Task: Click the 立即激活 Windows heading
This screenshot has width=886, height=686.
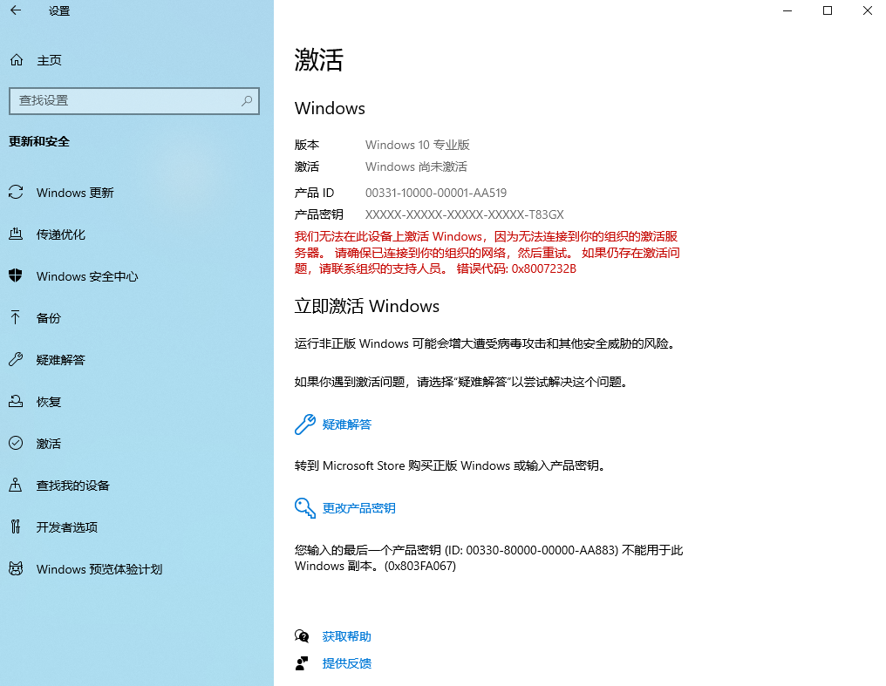Action: (367, 306)
